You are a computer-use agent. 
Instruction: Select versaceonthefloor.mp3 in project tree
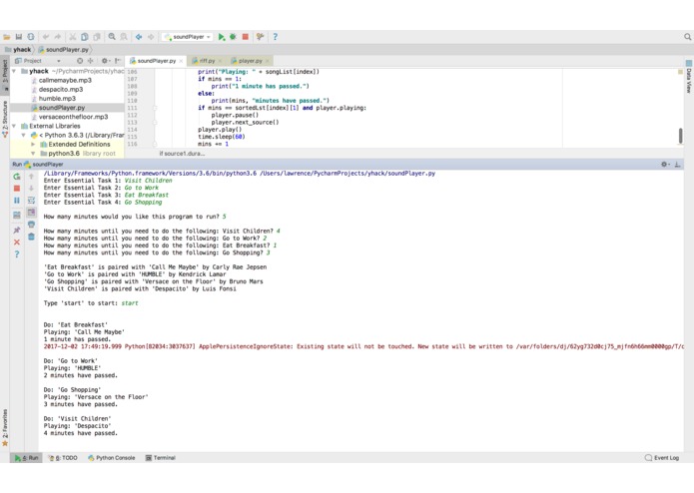tap(73, 117)
